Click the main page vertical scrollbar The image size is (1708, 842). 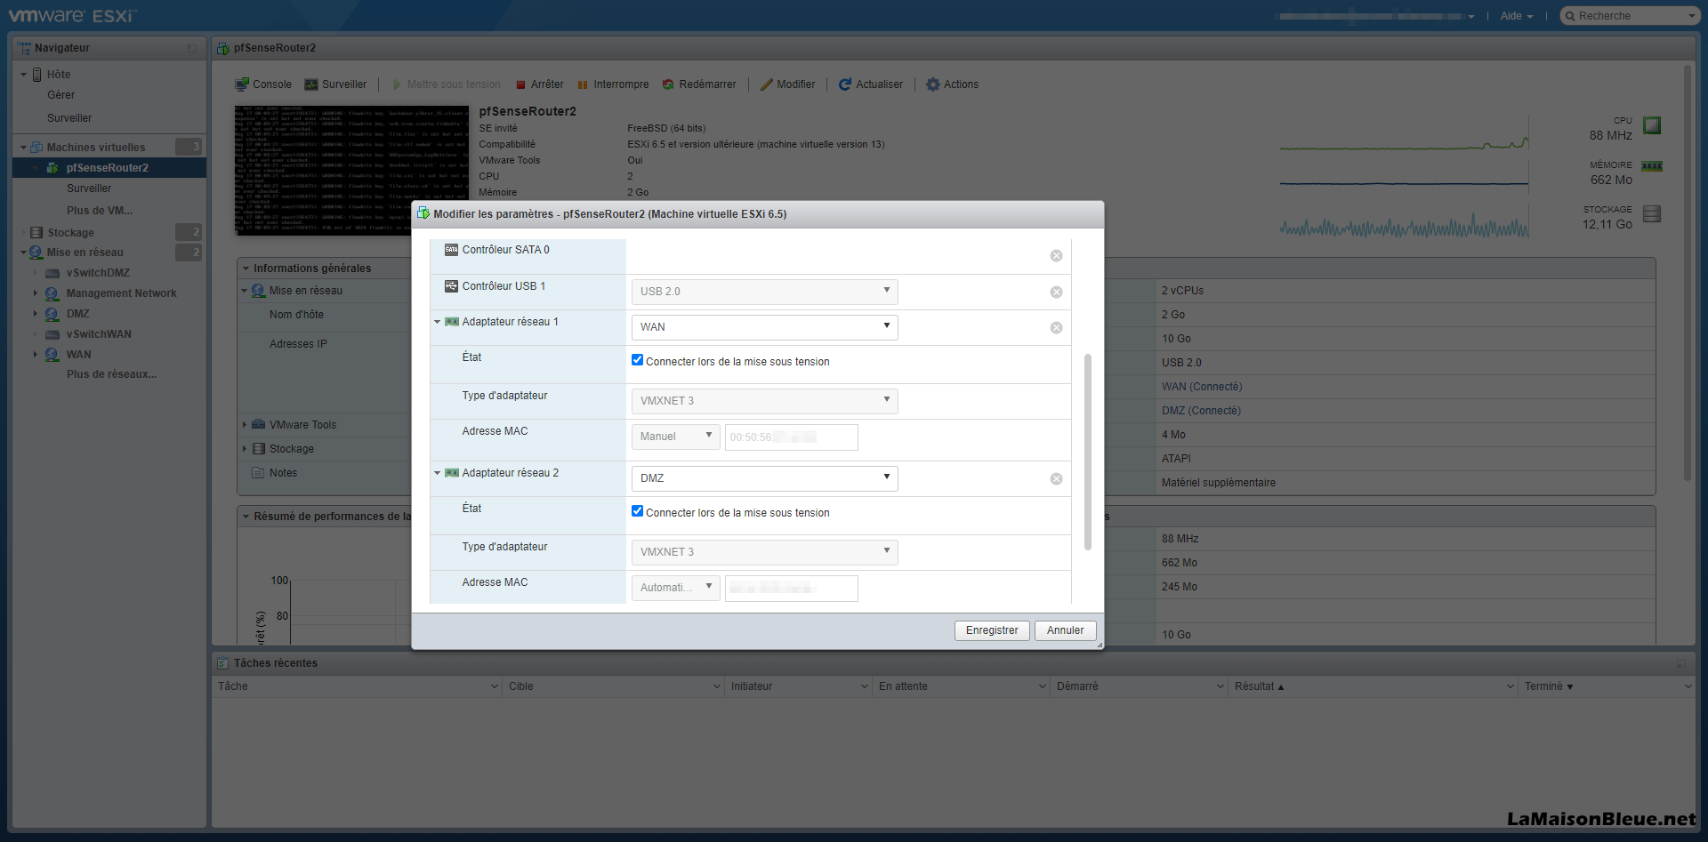coord(1687,273)
